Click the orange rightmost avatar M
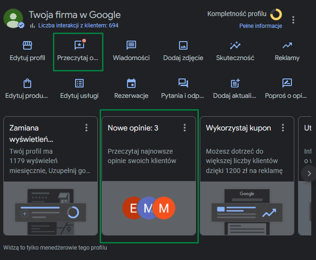The height and width of the screenshot is (260, 316). point(164,208)
